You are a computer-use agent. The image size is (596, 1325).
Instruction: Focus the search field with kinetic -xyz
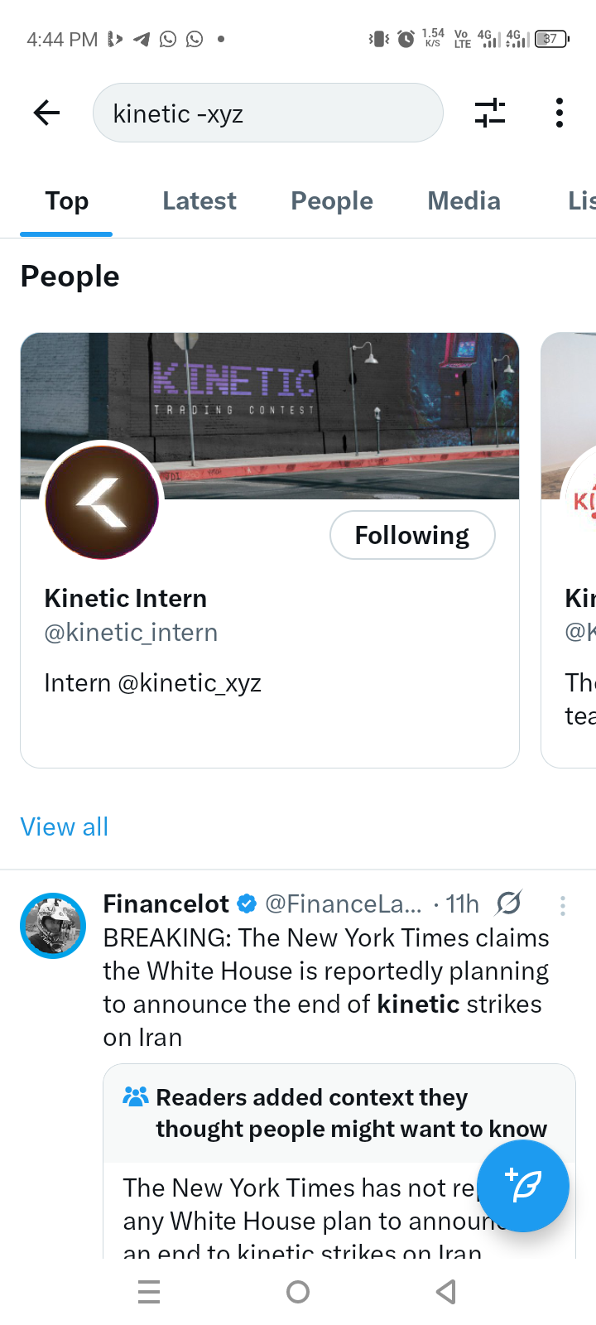point(267,113)
